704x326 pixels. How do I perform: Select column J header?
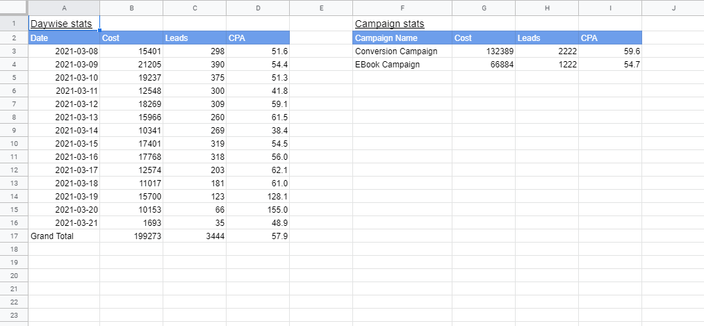coord(673,8)
